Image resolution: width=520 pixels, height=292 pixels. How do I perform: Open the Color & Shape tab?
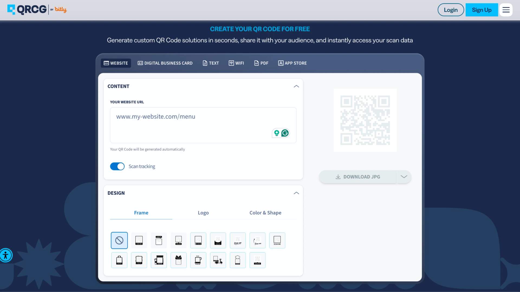tap(265, 213)
